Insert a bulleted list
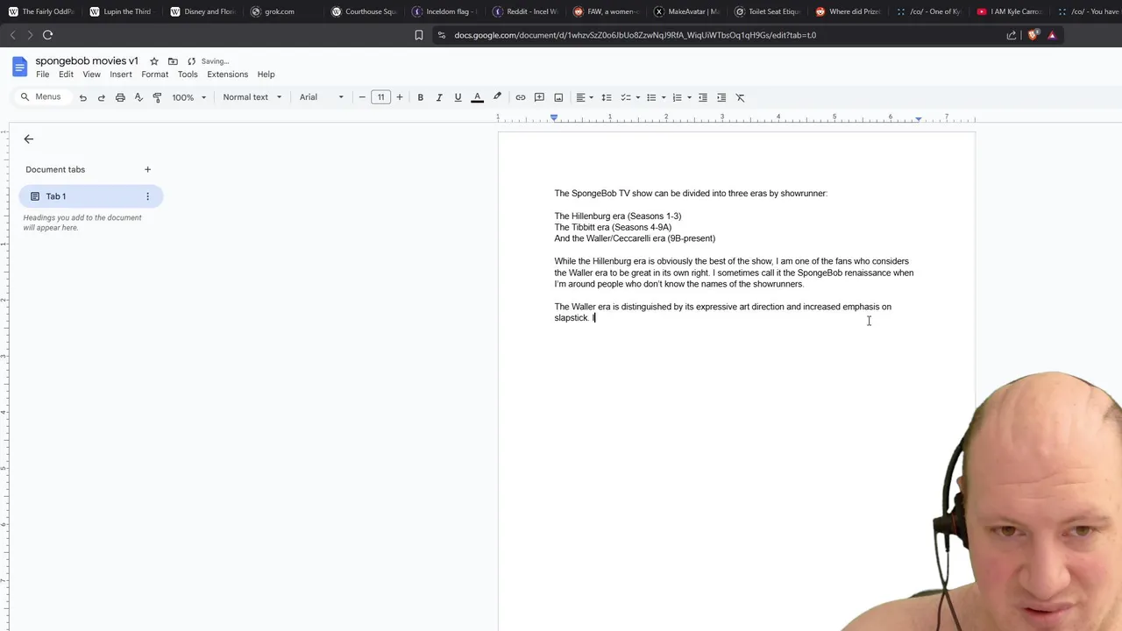The image size is (1122, 631). (651, 97)
